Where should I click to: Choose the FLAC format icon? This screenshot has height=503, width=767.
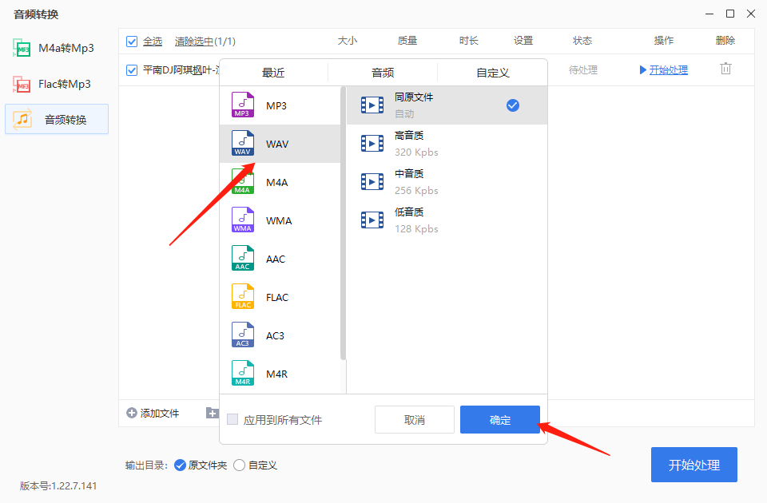(243, 297)
